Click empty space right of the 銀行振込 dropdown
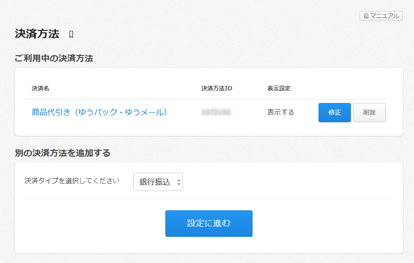414x263 pixels. (x=286, y=182)
